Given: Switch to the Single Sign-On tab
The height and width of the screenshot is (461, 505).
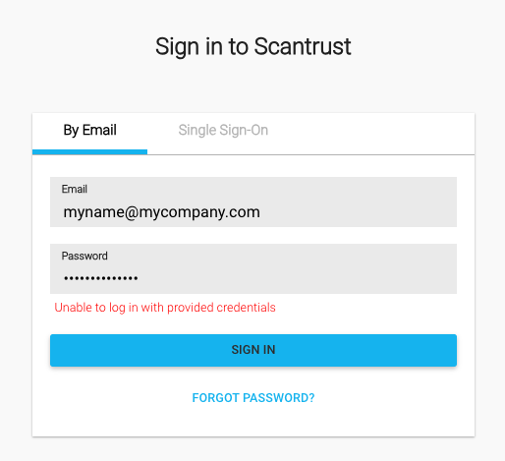Looking at the screenshot, I should pyautogui.click(x=223, y=131).
